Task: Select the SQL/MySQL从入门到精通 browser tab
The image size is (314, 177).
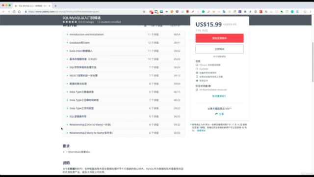Action: pyautogui.click(x=32, y=6)
